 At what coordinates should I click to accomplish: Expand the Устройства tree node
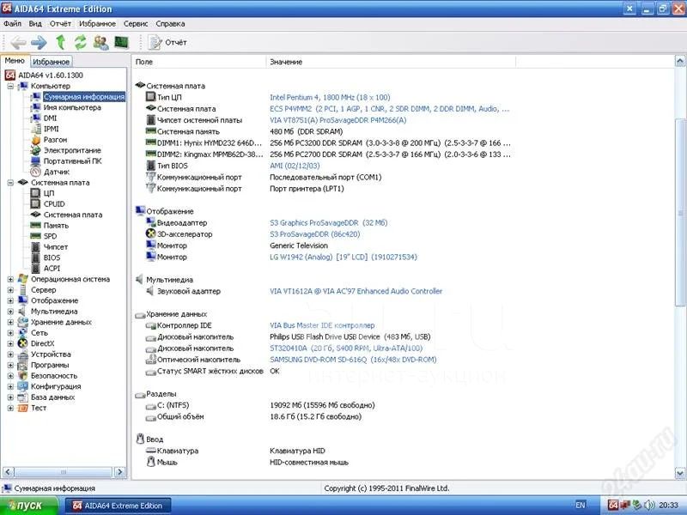[10, 354]
